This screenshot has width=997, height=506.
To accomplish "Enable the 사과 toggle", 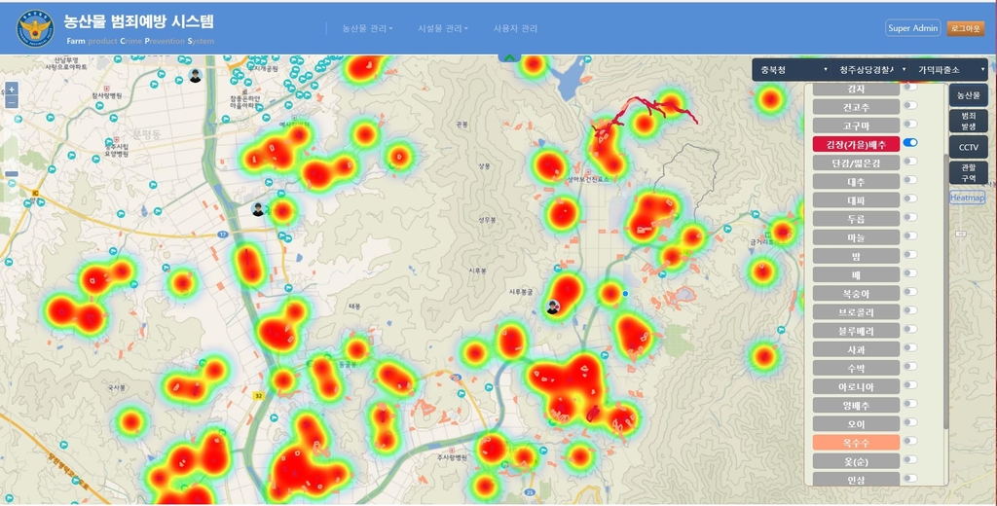I will tap(910, 347).
